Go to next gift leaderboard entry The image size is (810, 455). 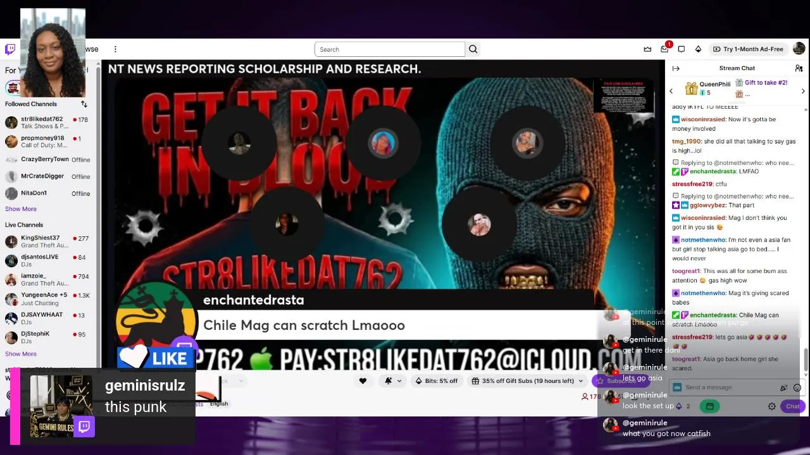click(x=803, y=91)
